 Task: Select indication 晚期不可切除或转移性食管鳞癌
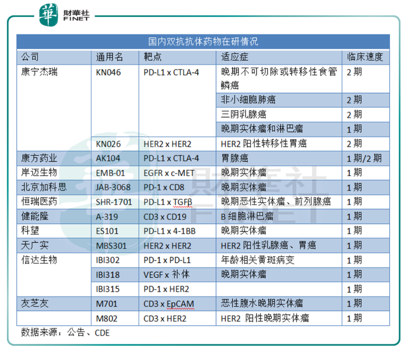coord(279,78)
